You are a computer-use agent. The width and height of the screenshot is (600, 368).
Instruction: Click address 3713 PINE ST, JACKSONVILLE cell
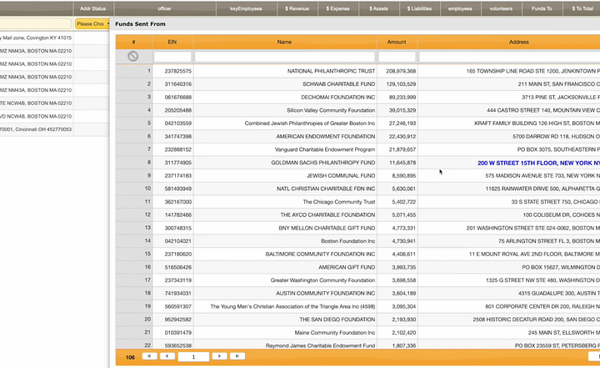[x=509, y=97]
